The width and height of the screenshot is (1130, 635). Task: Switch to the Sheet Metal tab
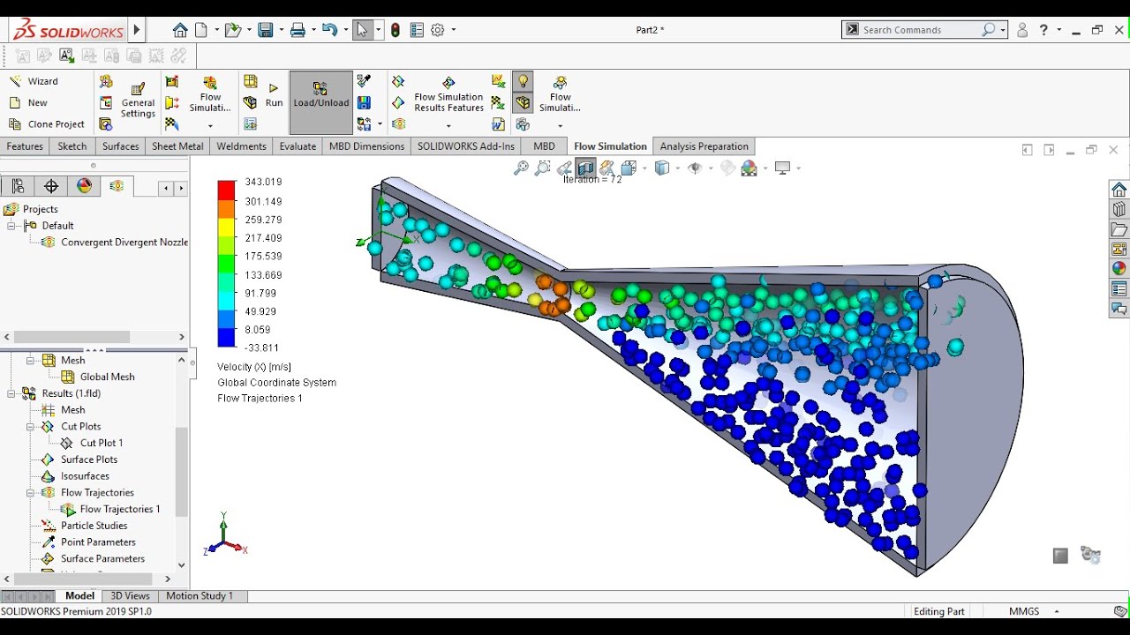[x=177, y=146]
